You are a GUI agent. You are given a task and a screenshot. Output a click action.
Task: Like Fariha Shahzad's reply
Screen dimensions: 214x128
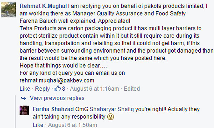point(38,125)
